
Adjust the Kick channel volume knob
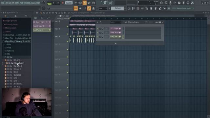pos(102,37)
